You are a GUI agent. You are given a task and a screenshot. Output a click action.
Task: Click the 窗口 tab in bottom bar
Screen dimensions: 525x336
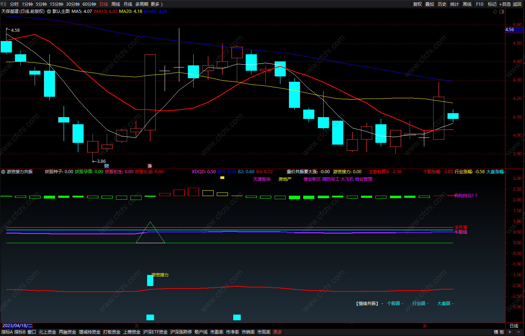pos(32,332)
